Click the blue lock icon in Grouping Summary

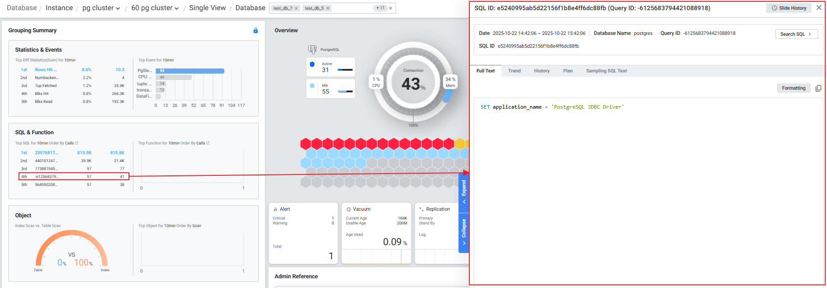255,30
